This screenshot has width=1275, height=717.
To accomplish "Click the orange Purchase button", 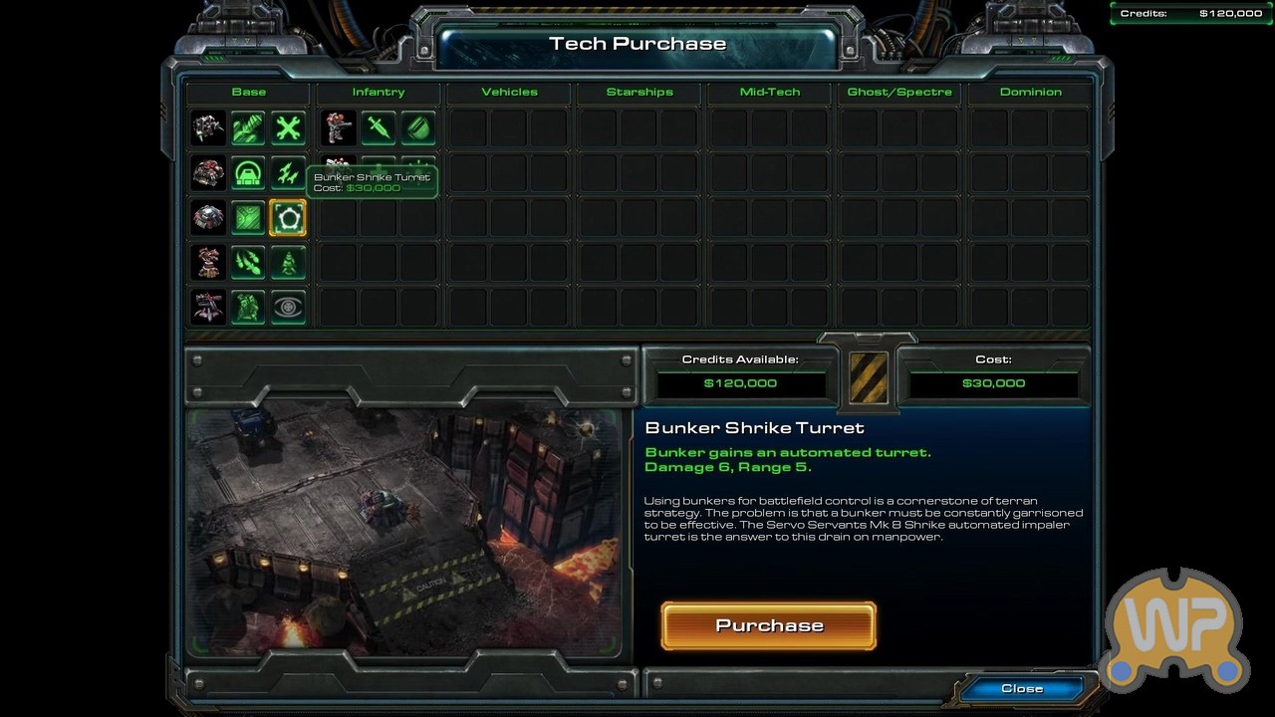I will (x=769, y=625).
